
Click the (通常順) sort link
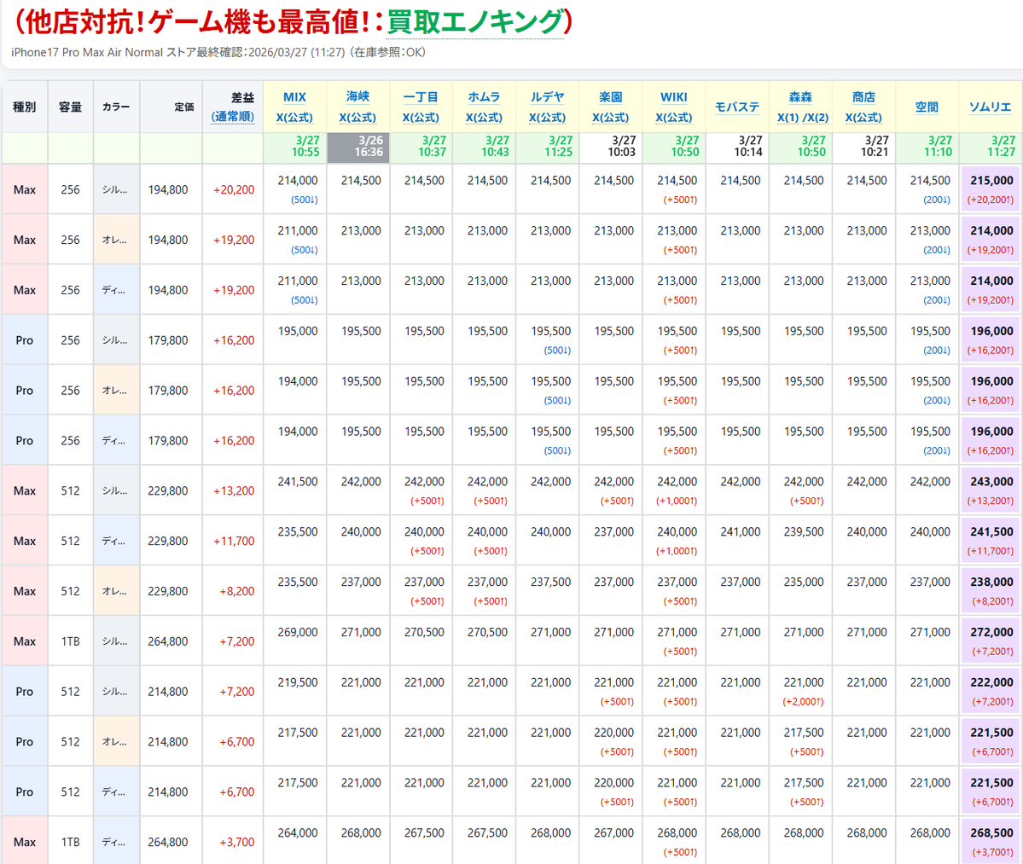point(233,117)
